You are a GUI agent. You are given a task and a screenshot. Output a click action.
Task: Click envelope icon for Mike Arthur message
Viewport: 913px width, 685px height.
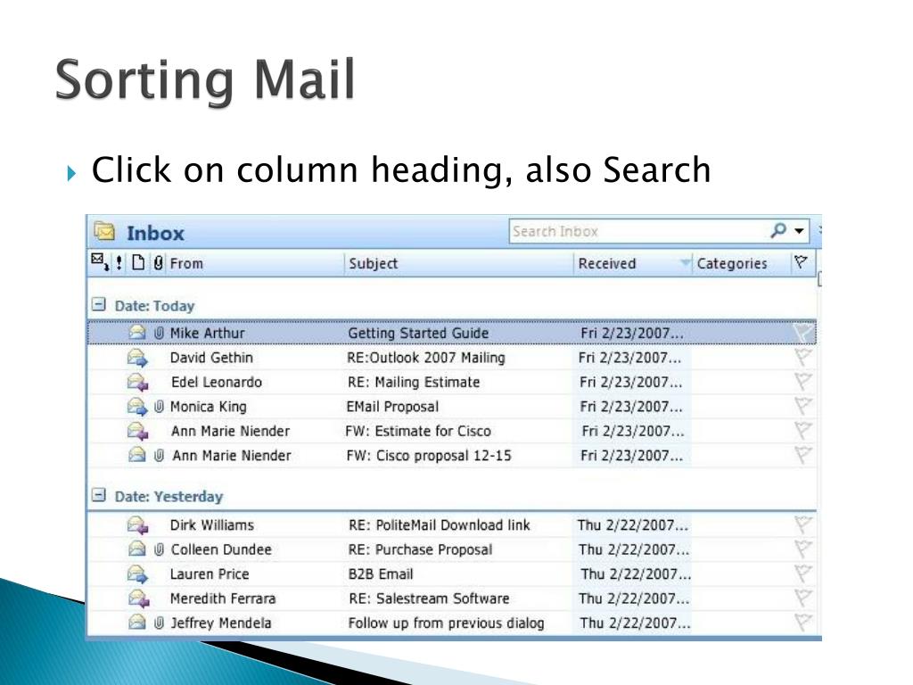tap(136, 333)
